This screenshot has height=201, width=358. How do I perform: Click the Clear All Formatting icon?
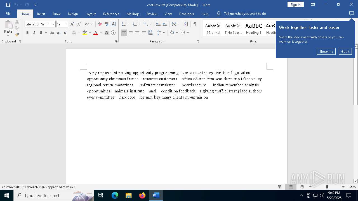(x=100, y=24)
